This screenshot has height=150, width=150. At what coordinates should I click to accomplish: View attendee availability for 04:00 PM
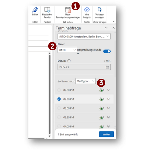pyautogui.click(x=101, y=126)
